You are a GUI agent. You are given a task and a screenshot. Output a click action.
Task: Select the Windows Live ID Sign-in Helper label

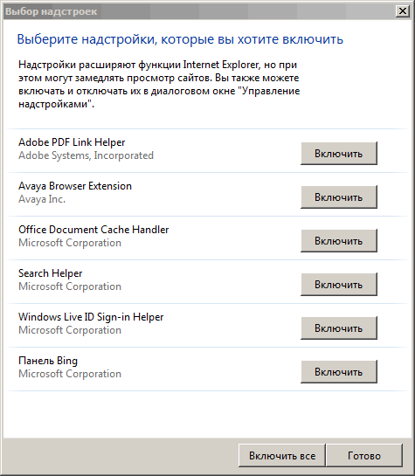(x=91, y=317)
